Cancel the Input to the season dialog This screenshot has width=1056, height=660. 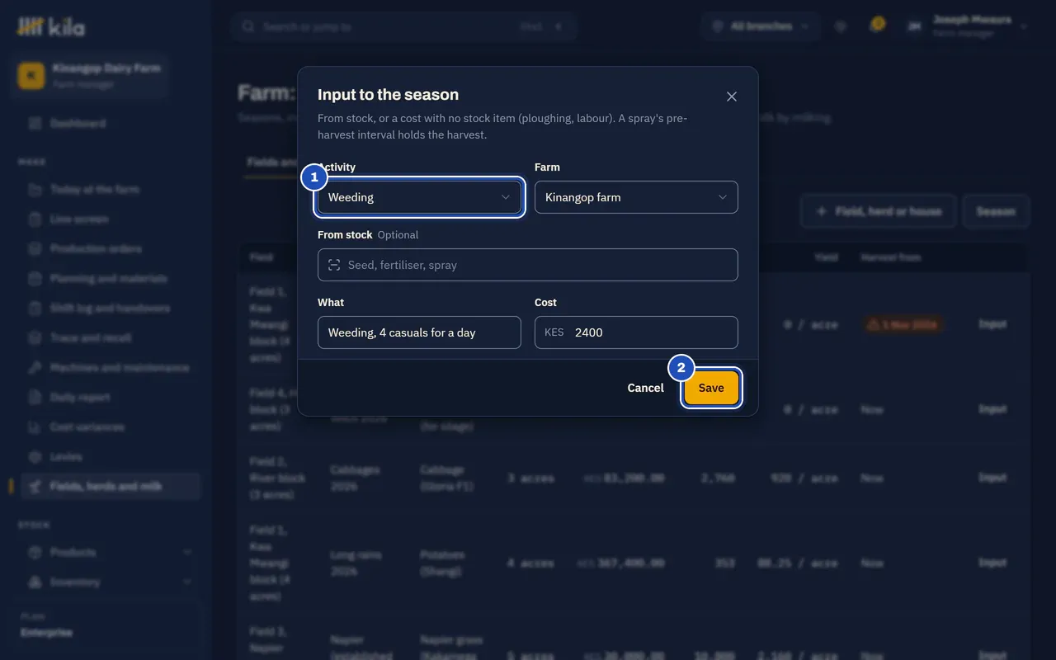645,388
